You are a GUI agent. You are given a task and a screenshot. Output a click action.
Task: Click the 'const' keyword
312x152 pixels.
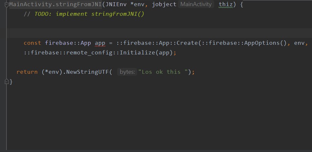click(x=32, y=43)
